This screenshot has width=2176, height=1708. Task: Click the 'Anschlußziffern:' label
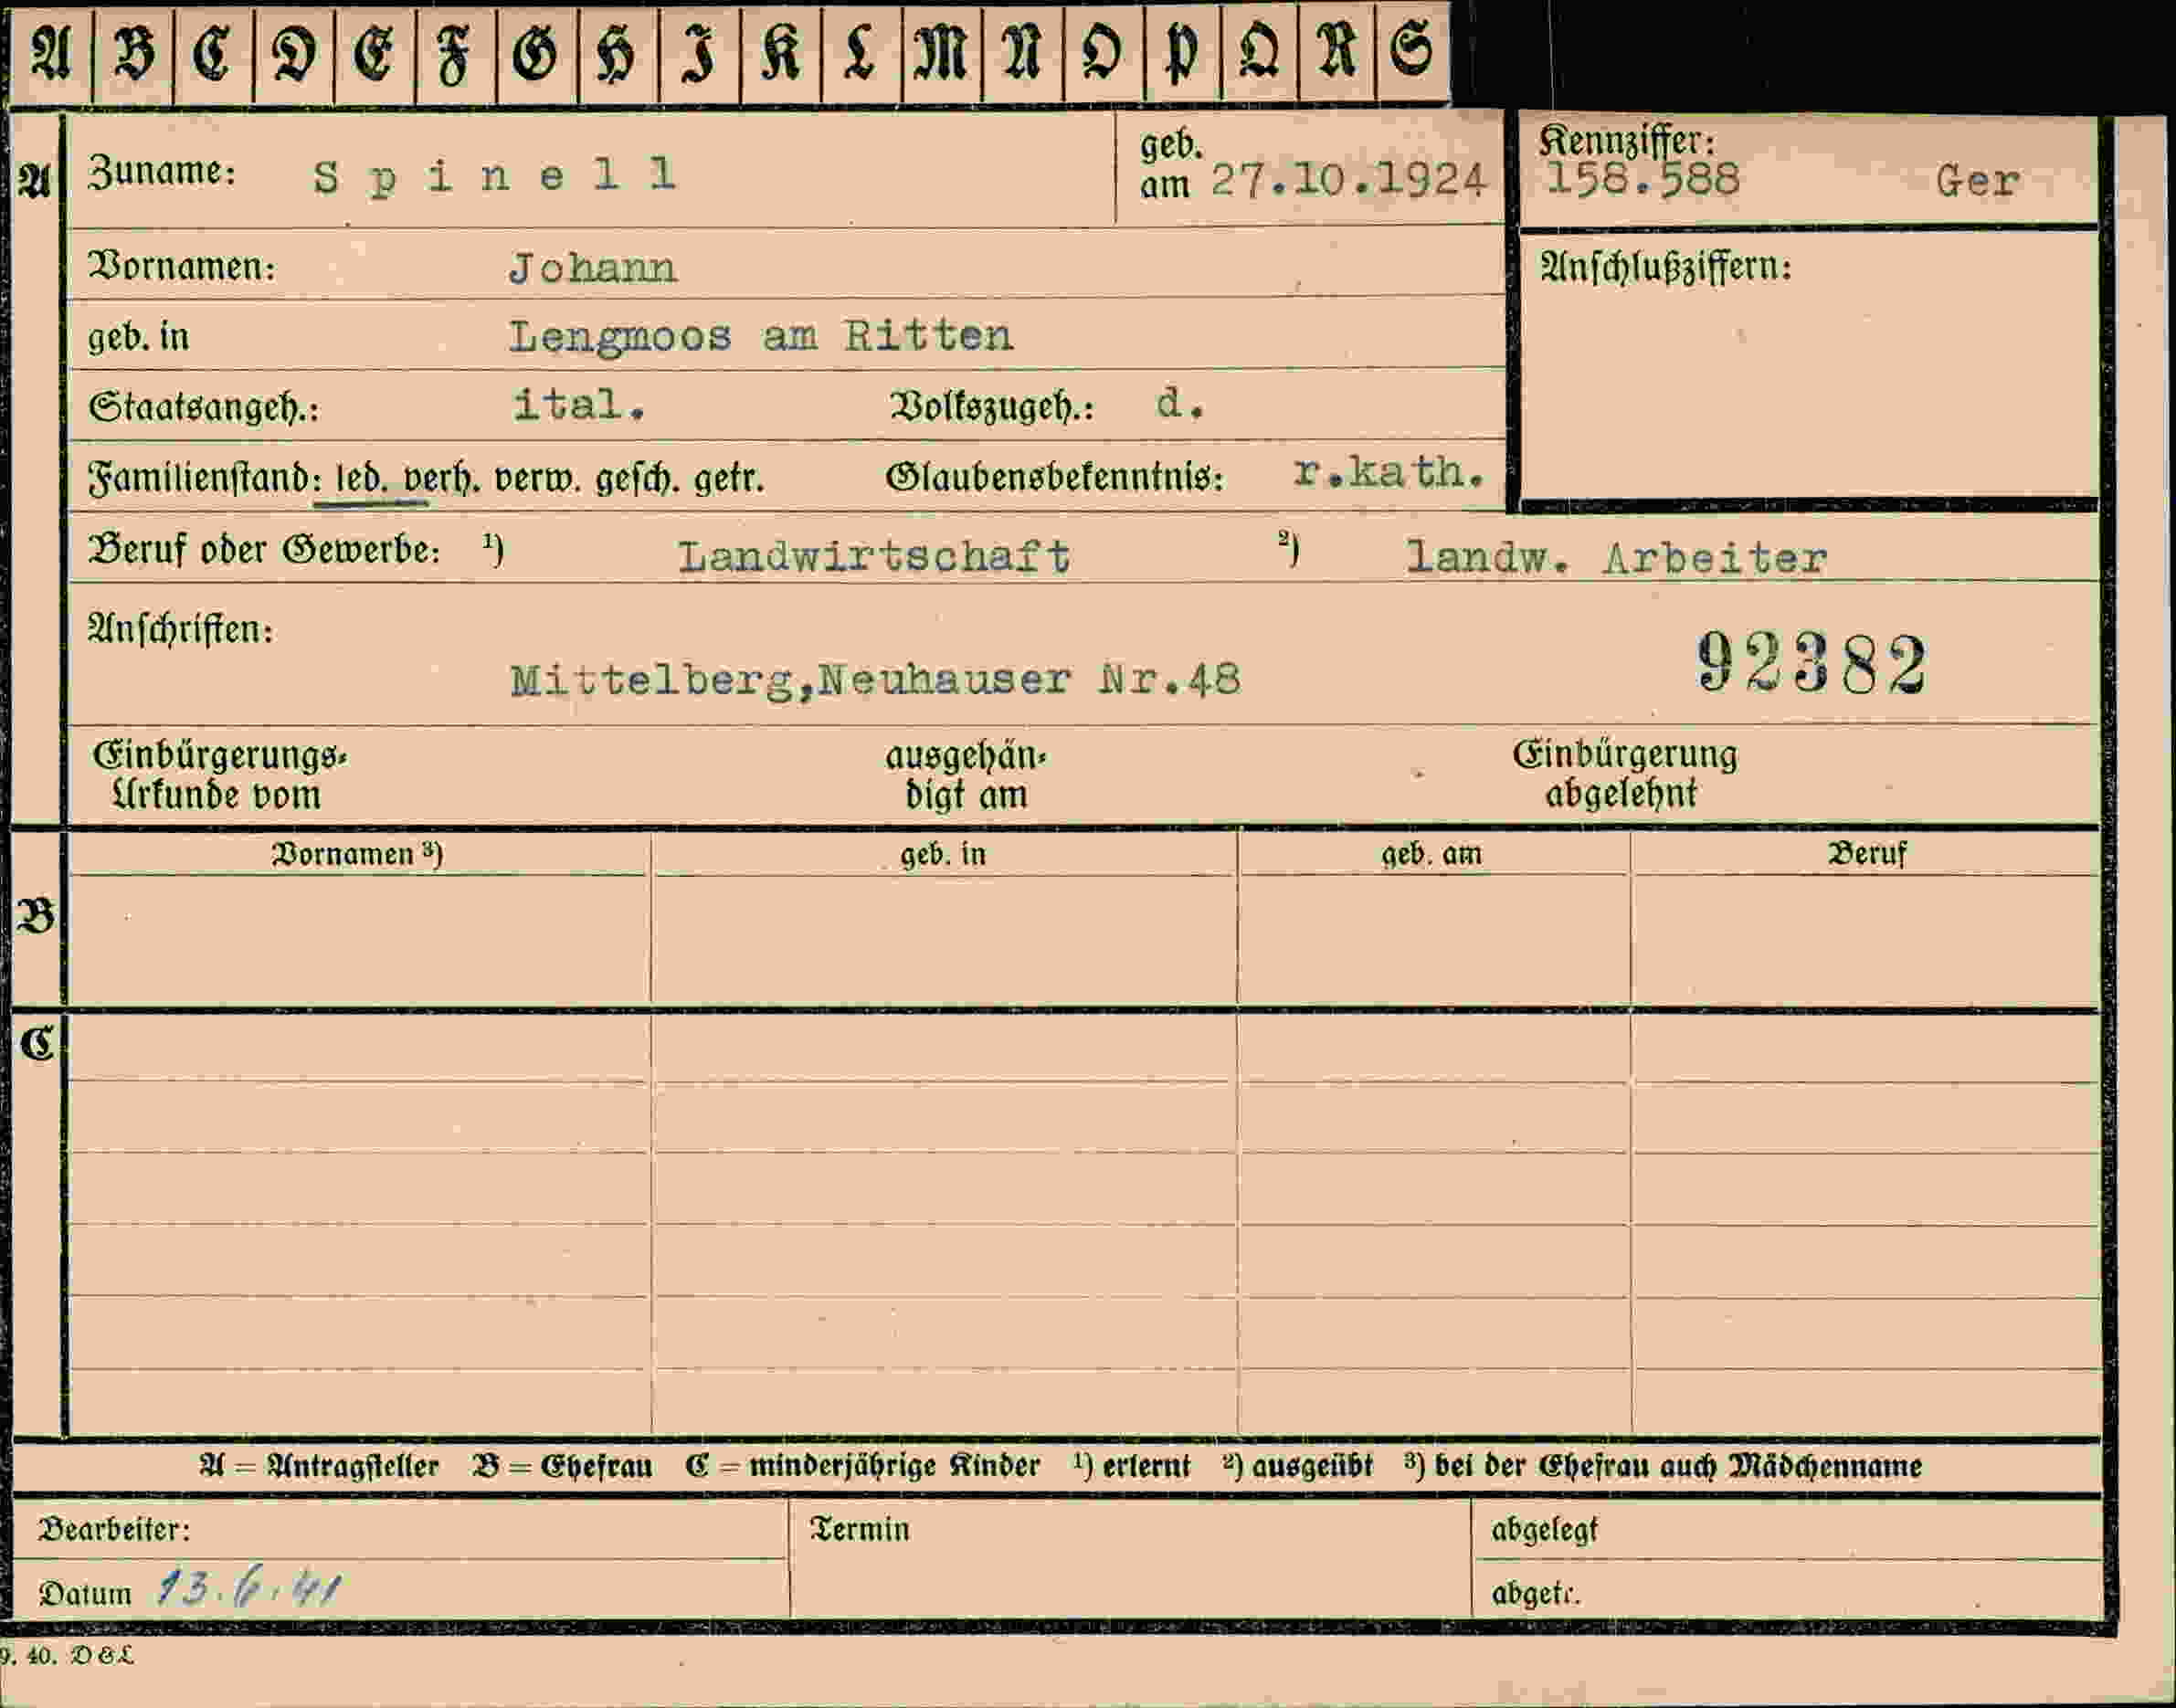[x=1666, y=267]
